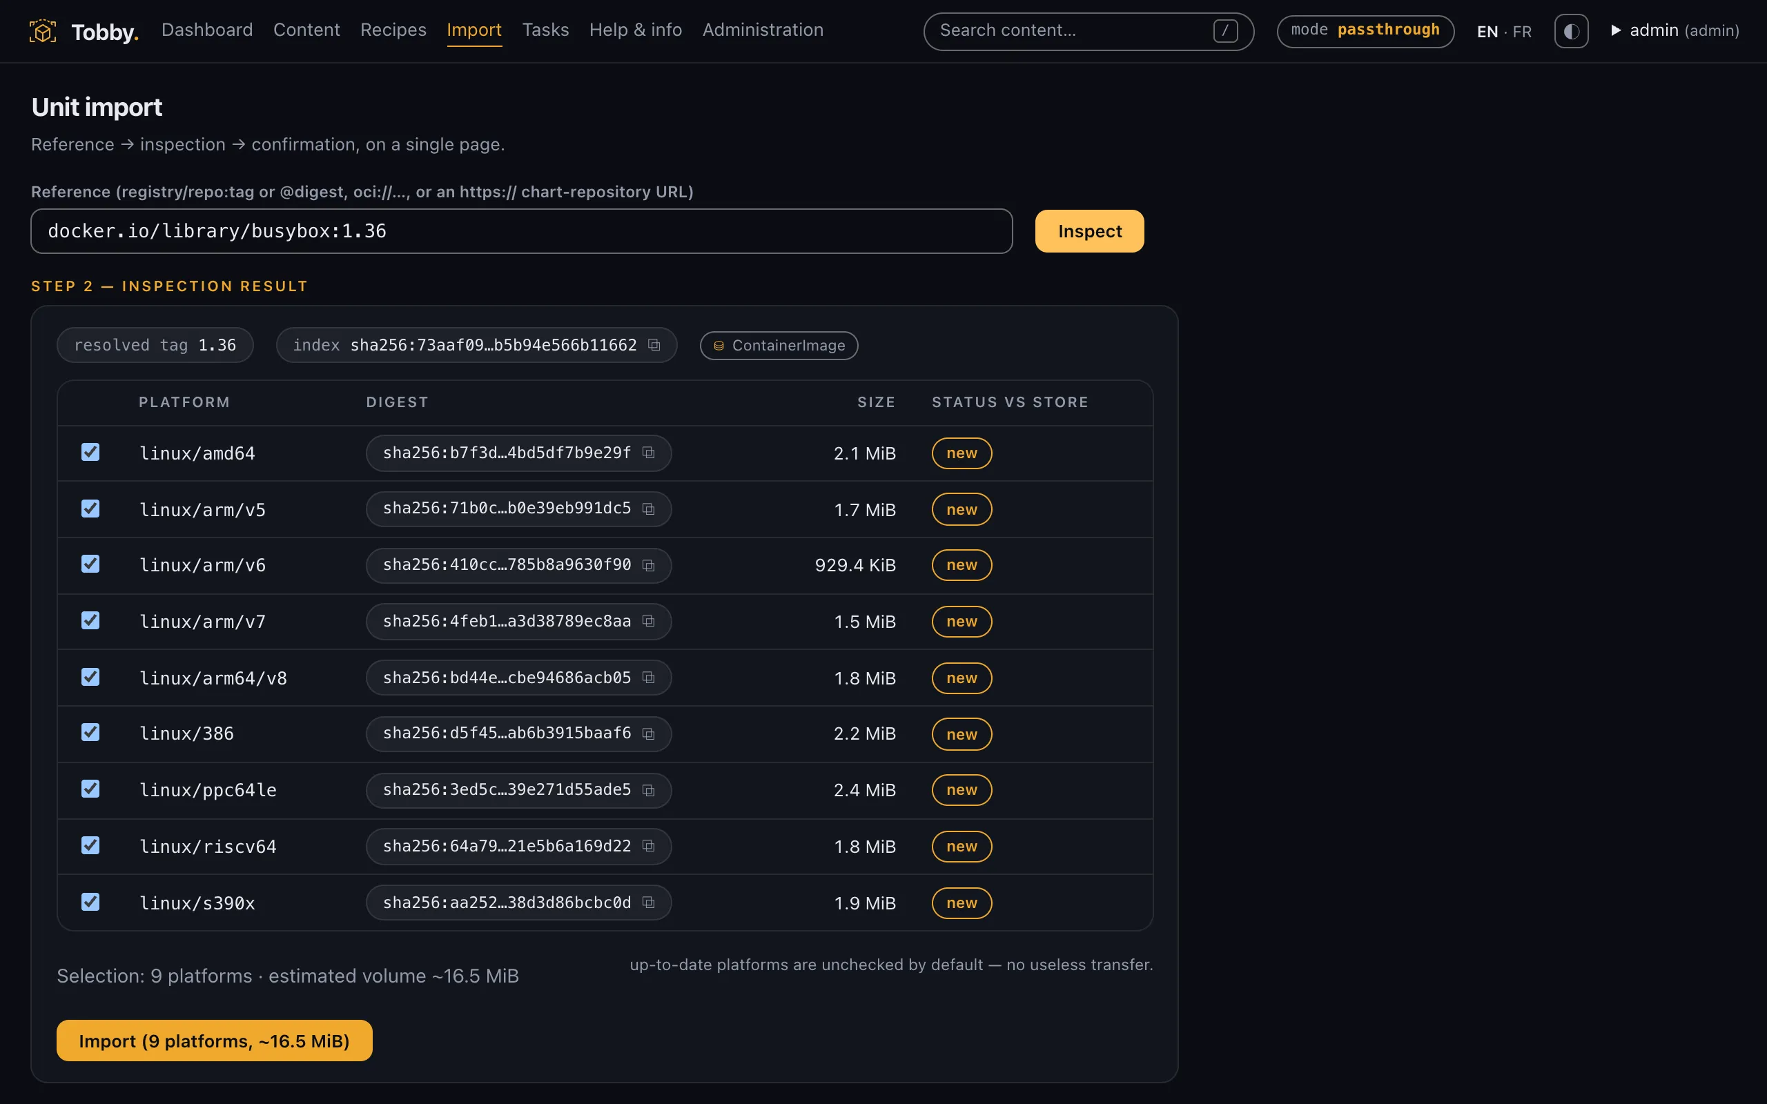This screenshot has width=1767, height=1104.
Task: Copy digest for linux/386 row
Action: tap(648, 733)
